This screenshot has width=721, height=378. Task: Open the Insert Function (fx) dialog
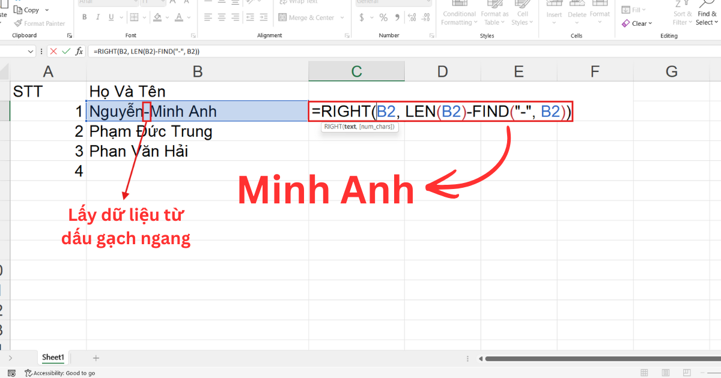click(79, 51)
